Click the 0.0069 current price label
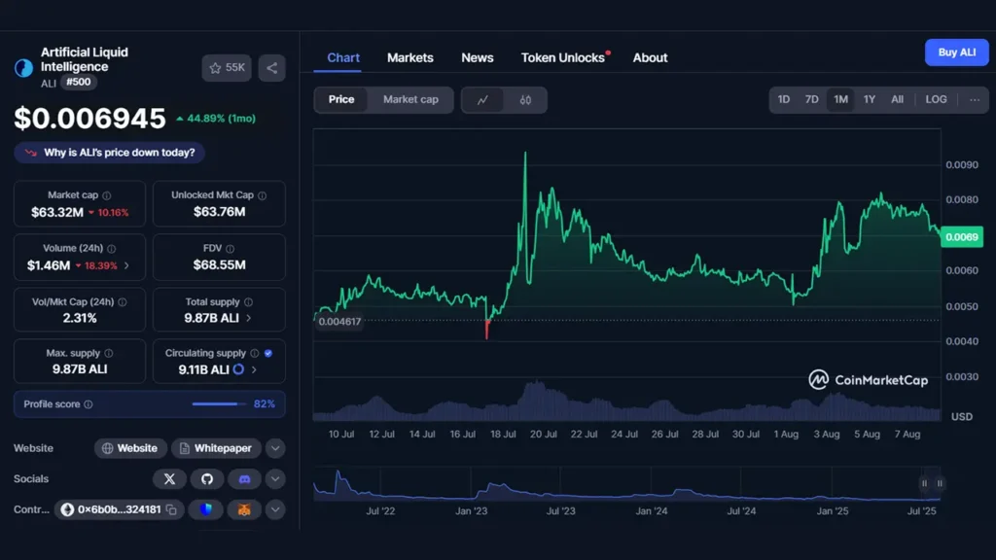Screen dimensions: 996x560 point(962,237)
